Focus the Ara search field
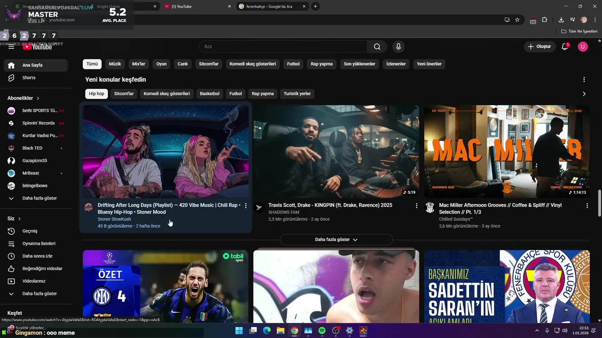602x338 pixels. click(x=283, y=46)
